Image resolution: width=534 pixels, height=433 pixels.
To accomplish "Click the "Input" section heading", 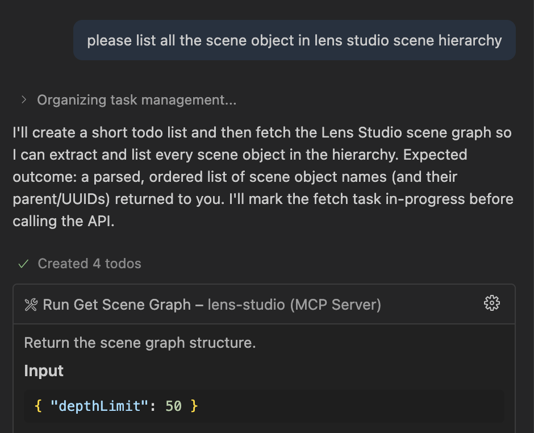I will pos(44,371).
